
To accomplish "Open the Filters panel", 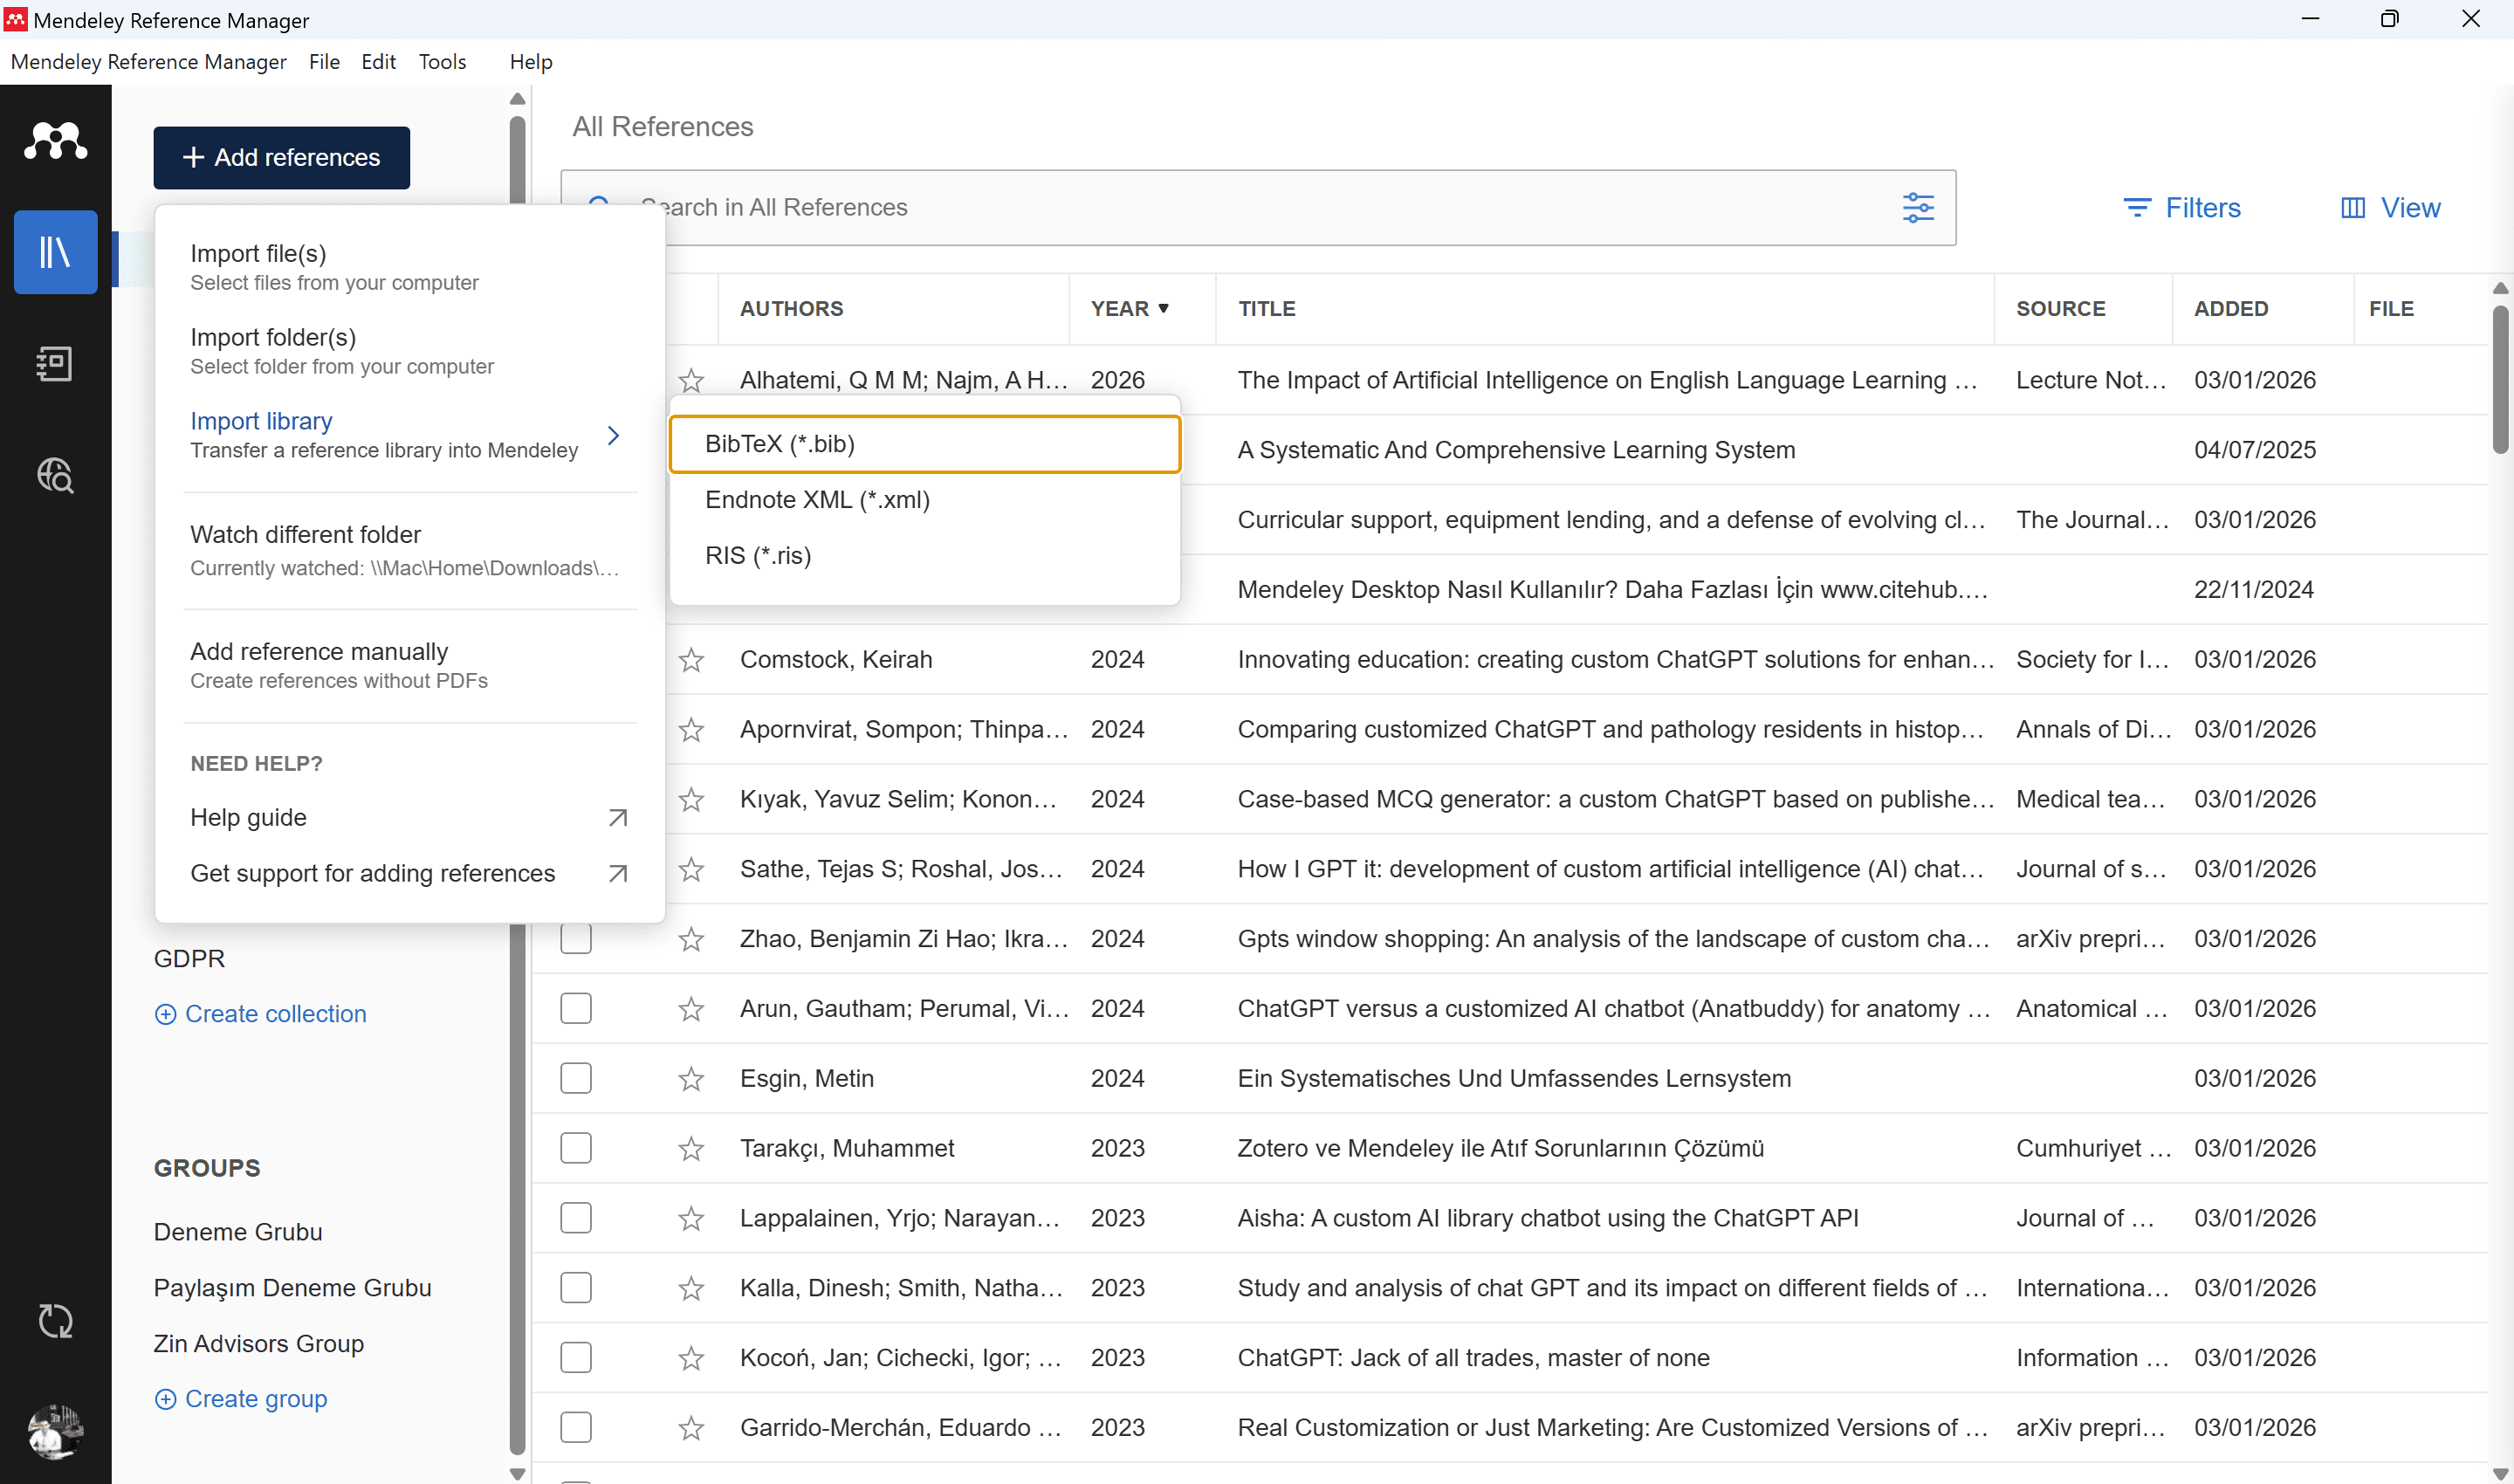I will click(2181, 208).
